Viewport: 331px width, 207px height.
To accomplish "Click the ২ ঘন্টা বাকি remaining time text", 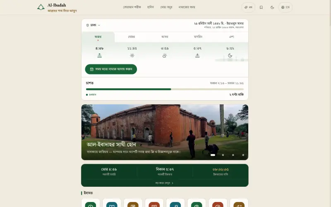I will coord(236,95).
